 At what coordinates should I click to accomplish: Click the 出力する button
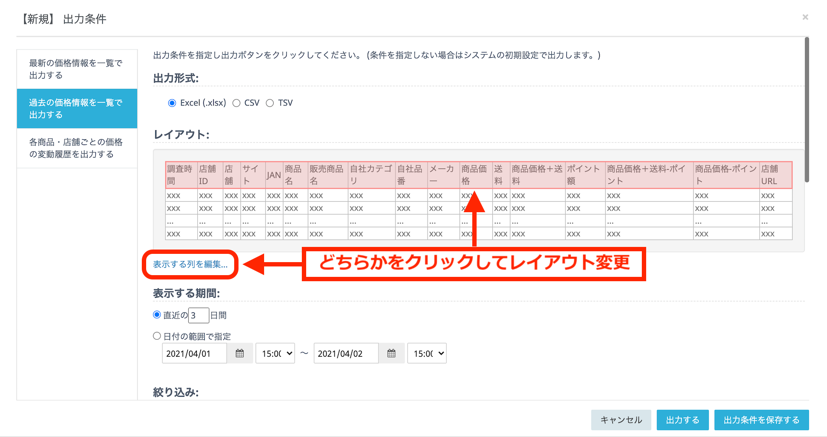(682, 420)
